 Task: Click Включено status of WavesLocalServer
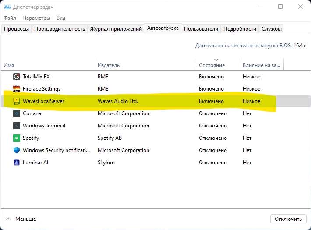(x=211, y=101)
